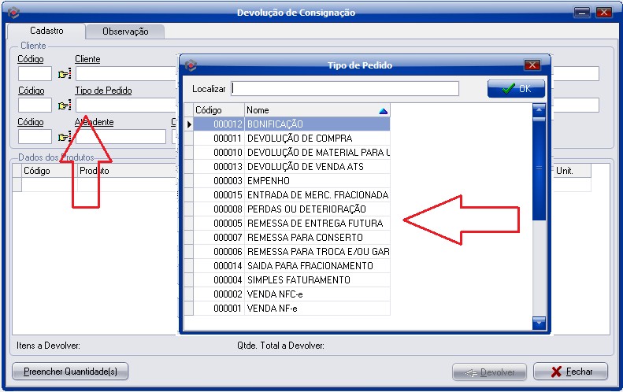Screen dimensions: 623x392
Task: Close the Tipo de Pedido dialog
Action: tap(532, 65)
